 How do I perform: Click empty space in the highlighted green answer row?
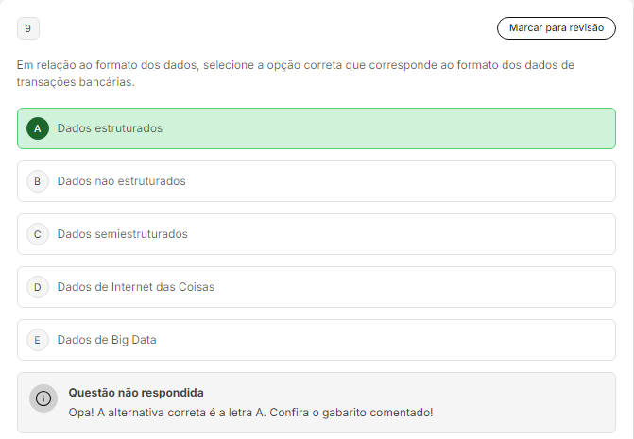(397, 128)
